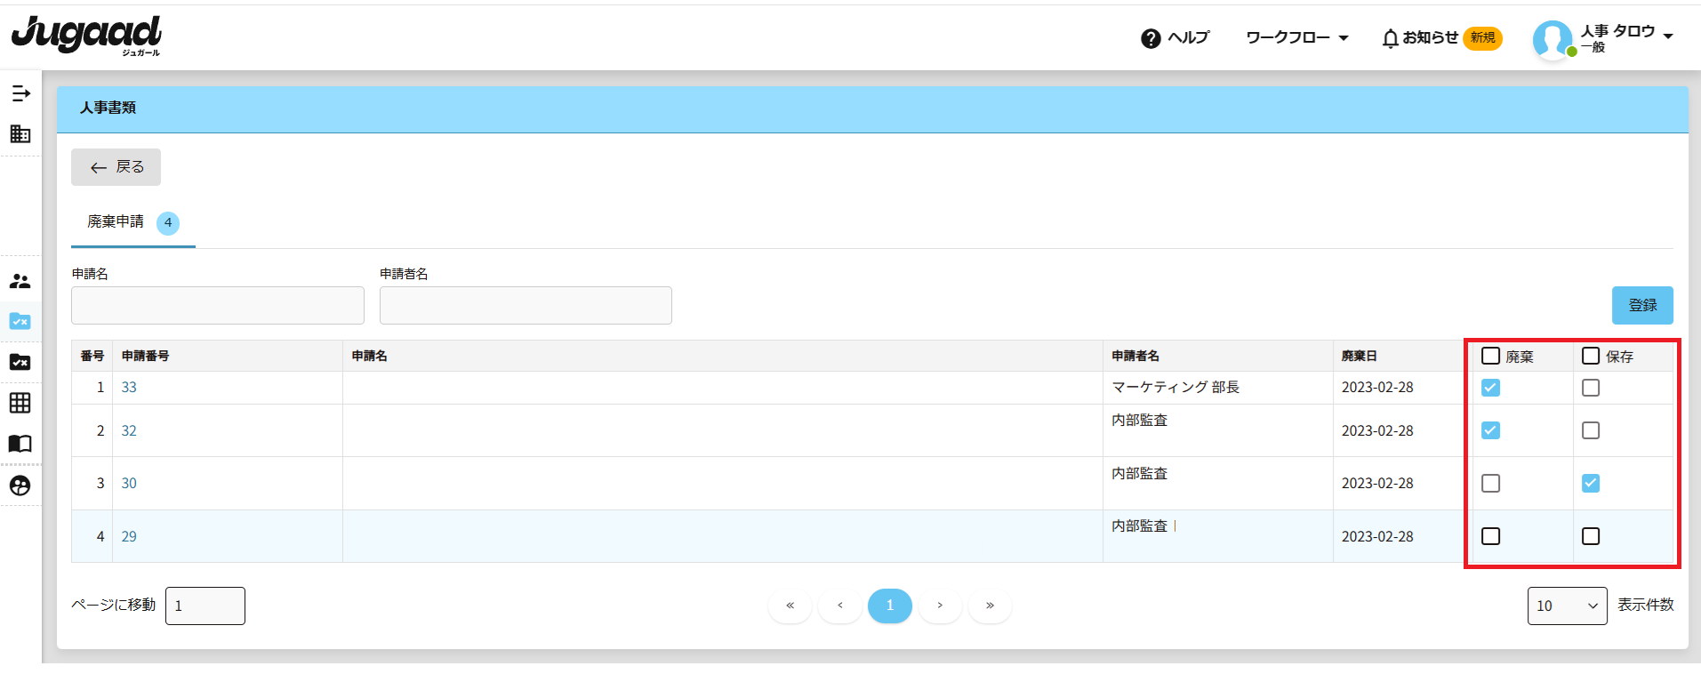Screen dimensions: 1701x690
Task: Open the people group sidebar icon
Action: [20, 281]
